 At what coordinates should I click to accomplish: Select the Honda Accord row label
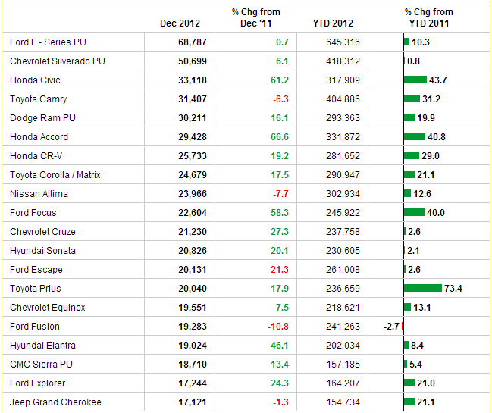39,137
